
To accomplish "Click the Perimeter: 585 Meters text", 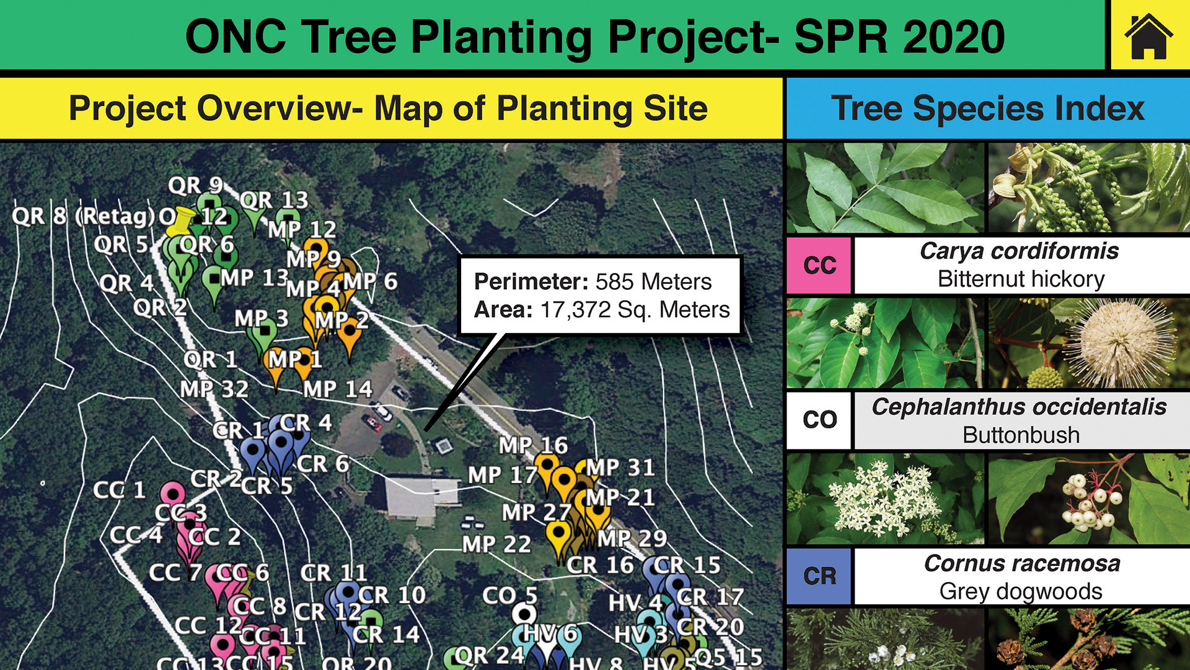I will tap(593, 282).
